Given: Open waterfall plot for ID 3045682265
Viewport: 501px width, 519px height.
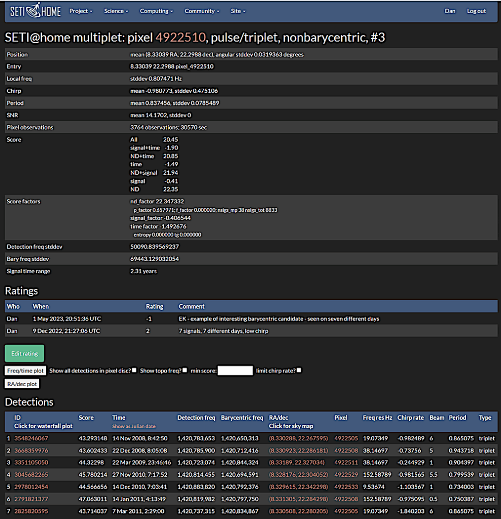Looking at the screenshot, I should point(31,474).
